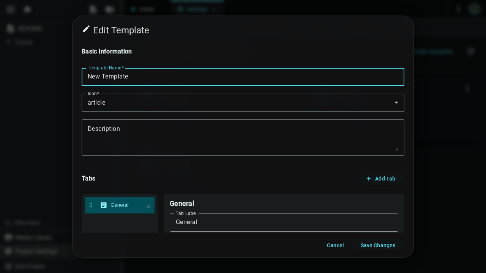
Task: Close the Settings tab at top
Action: 215,9
